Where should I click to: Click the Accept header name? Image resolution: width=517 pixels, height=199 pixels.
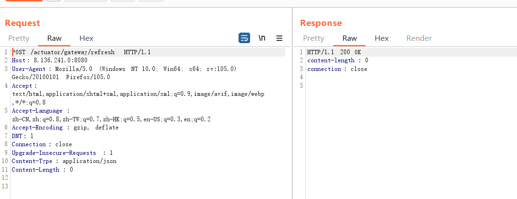pyautogui.click(x=22, y=86)
